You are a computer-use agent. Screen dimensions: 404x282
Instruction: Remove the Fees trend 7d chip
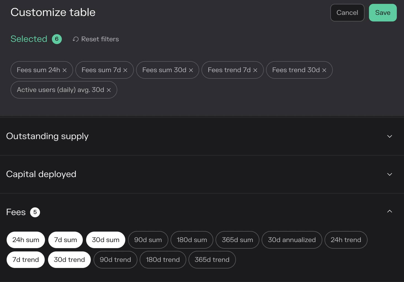tap(255, 70)
